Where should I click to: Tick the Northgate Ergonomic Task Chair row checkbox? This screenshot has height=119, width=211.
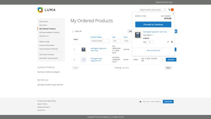(x=74, y=50)
